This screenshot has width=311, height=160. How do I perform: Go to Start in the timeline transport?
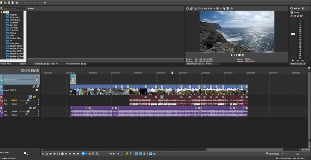point(66,154)
